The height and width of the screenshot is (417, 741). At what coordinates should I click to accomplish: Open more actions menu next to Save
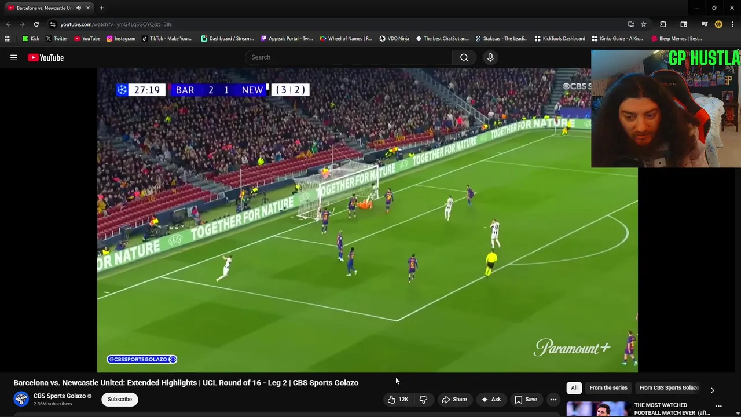click(x=553, y=399)
